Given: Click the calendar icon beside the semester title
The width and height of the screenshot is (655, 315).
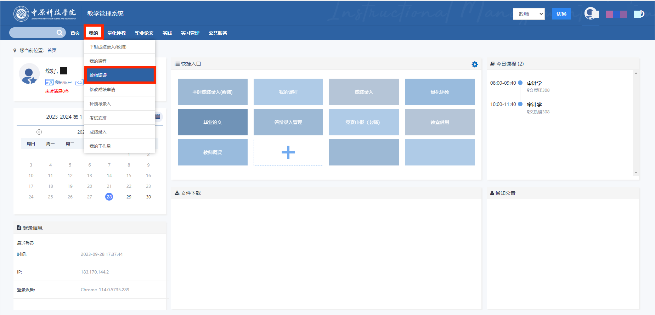Looking at the screenshot, I should click(158, 117).
